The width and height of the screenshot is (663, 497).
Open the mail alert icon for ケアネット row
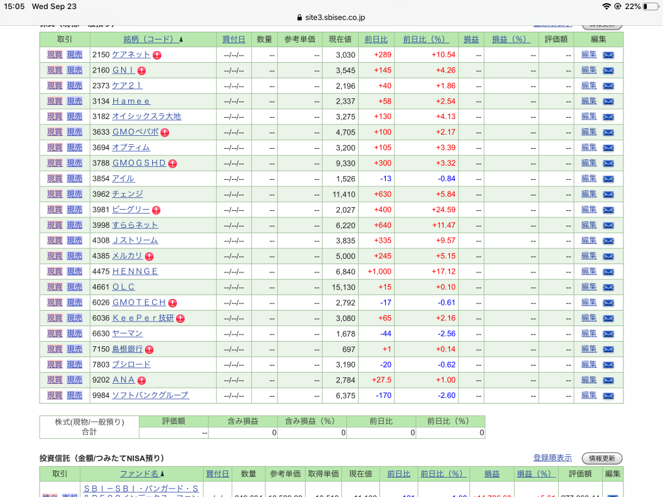[x=608, y=55]
